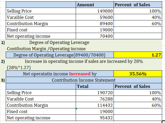Screen dimensions: 165x123
Task: Select the cell containing 59600
Action: pyautogui.click(x=95, y=17)
